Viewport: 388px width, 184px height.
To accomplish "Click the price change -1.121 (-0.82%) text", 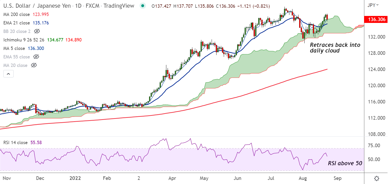I will pyautogui.click(x=253, y=6).
